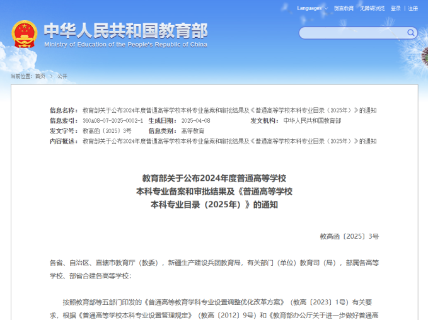Click the national emblem logo
This screenshot has height=320, width=428.
click(x=25, y=34)
